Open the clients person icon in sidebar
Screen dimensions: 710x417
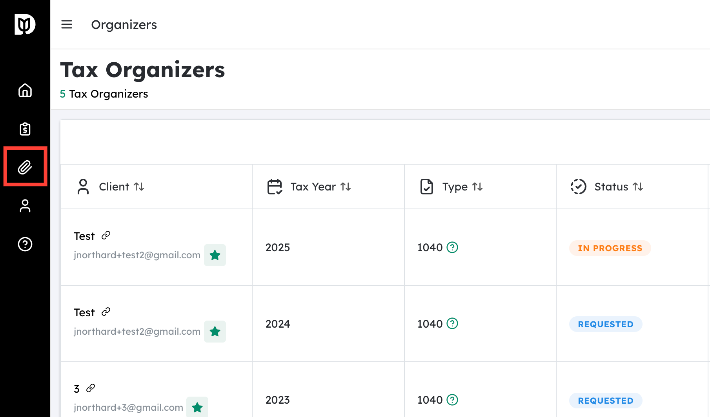[25, 206]
